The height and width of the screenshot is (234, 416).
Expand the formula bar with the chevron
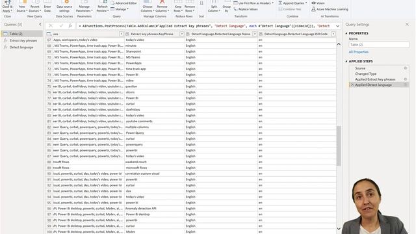337,26
